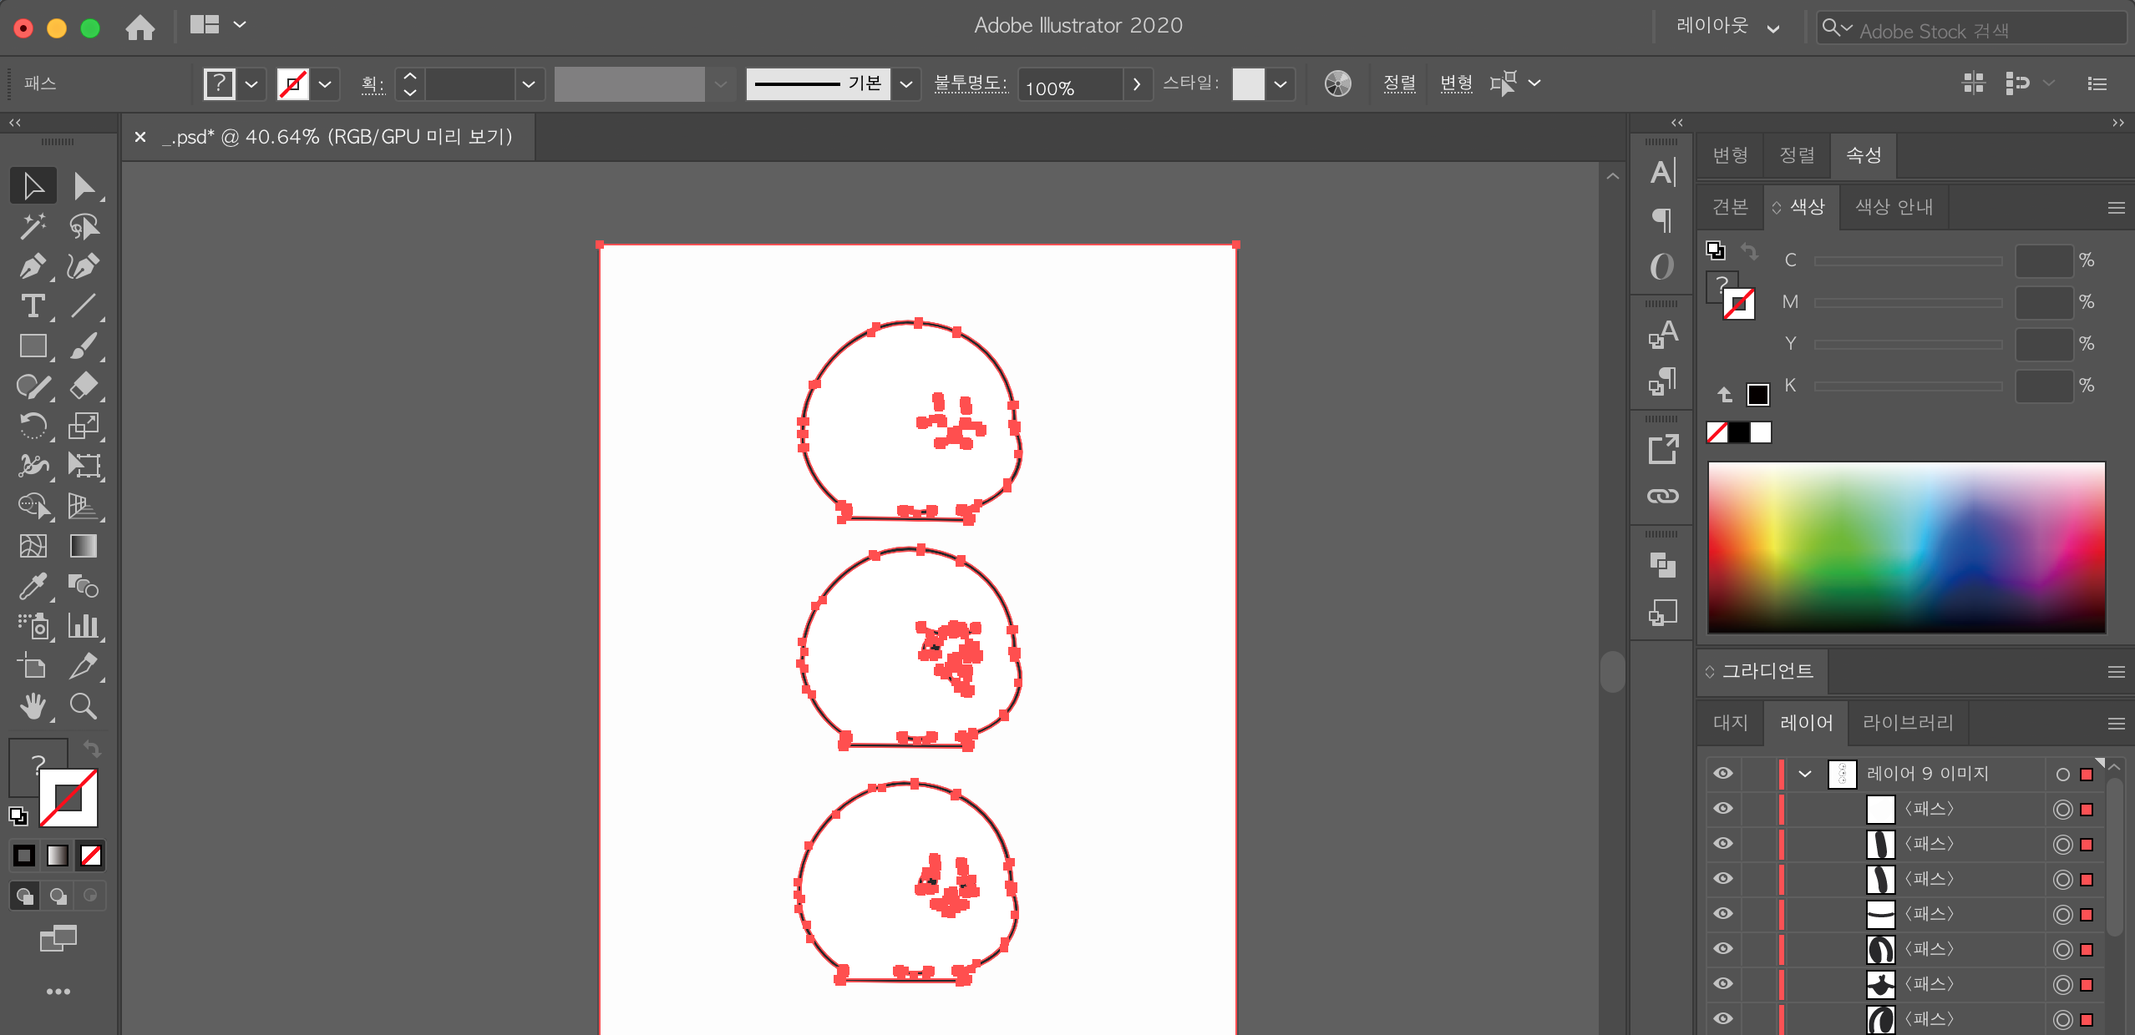
Task: Expand the opacity 100% arrow
Action: [1137, 83]
